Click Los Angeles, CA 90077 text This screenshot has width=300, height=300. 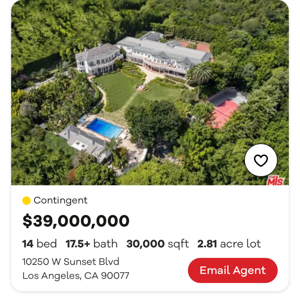[76, 276]
